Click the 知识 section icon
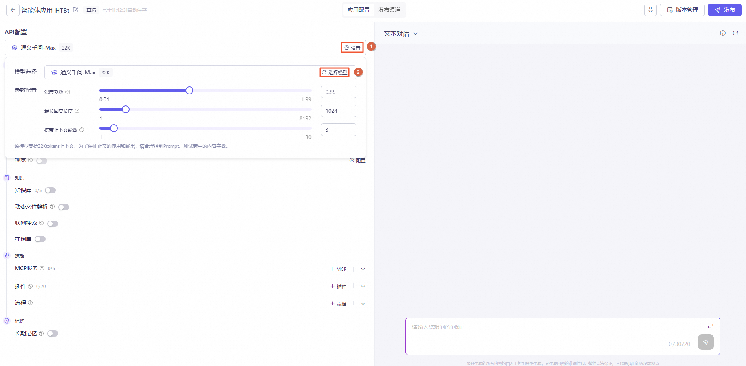This screenshot has width=746, height=366. click(x=7, y=178)
